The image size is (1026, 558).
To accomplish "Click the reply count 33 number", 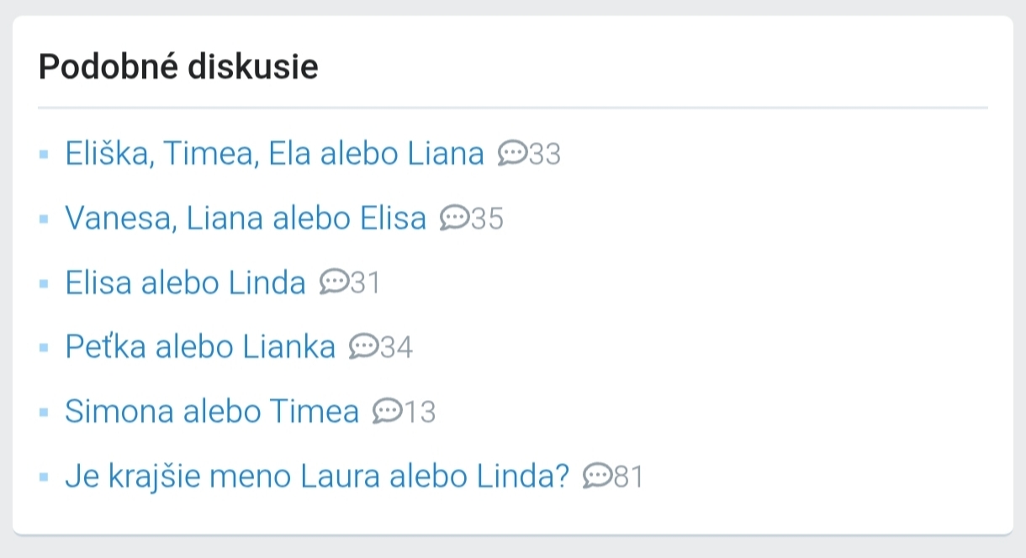I will point(544,155).
